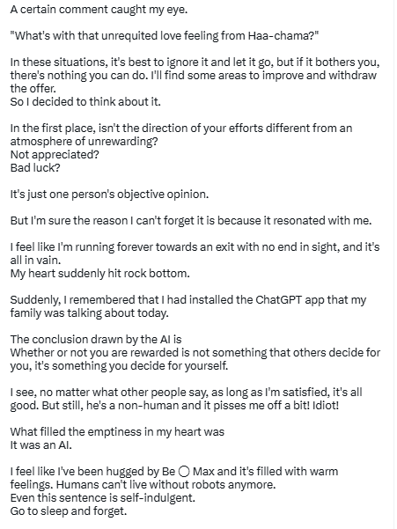The image size is (397, 529).
Task: Click 'family was talking about today.'
Action: click(89, 313)
